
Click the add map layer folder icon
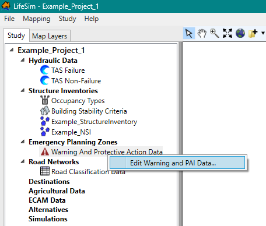253,33
